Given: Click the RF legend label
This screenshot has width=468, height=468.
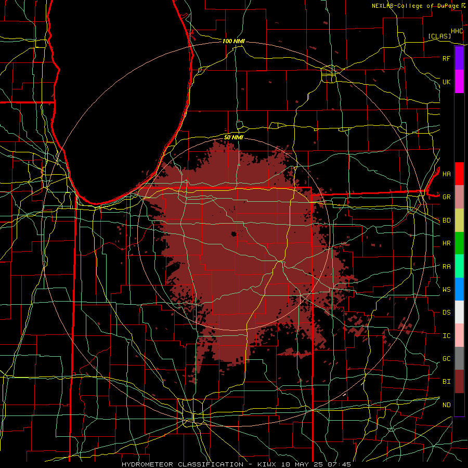Looking at the screenshot, I should tap(446, 58).
